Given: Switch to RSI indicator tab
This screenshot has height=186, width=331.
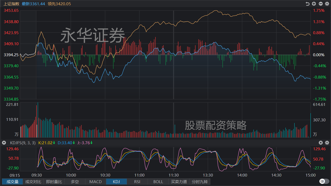Looking at the screenshot, I should tap(137, 182).
